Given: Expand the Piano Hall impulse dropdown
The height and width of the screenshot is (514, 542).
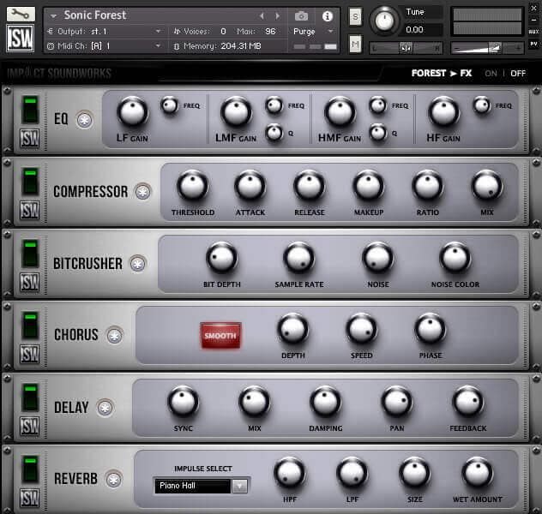Looking at the screenshot, I should coord(239,486).
